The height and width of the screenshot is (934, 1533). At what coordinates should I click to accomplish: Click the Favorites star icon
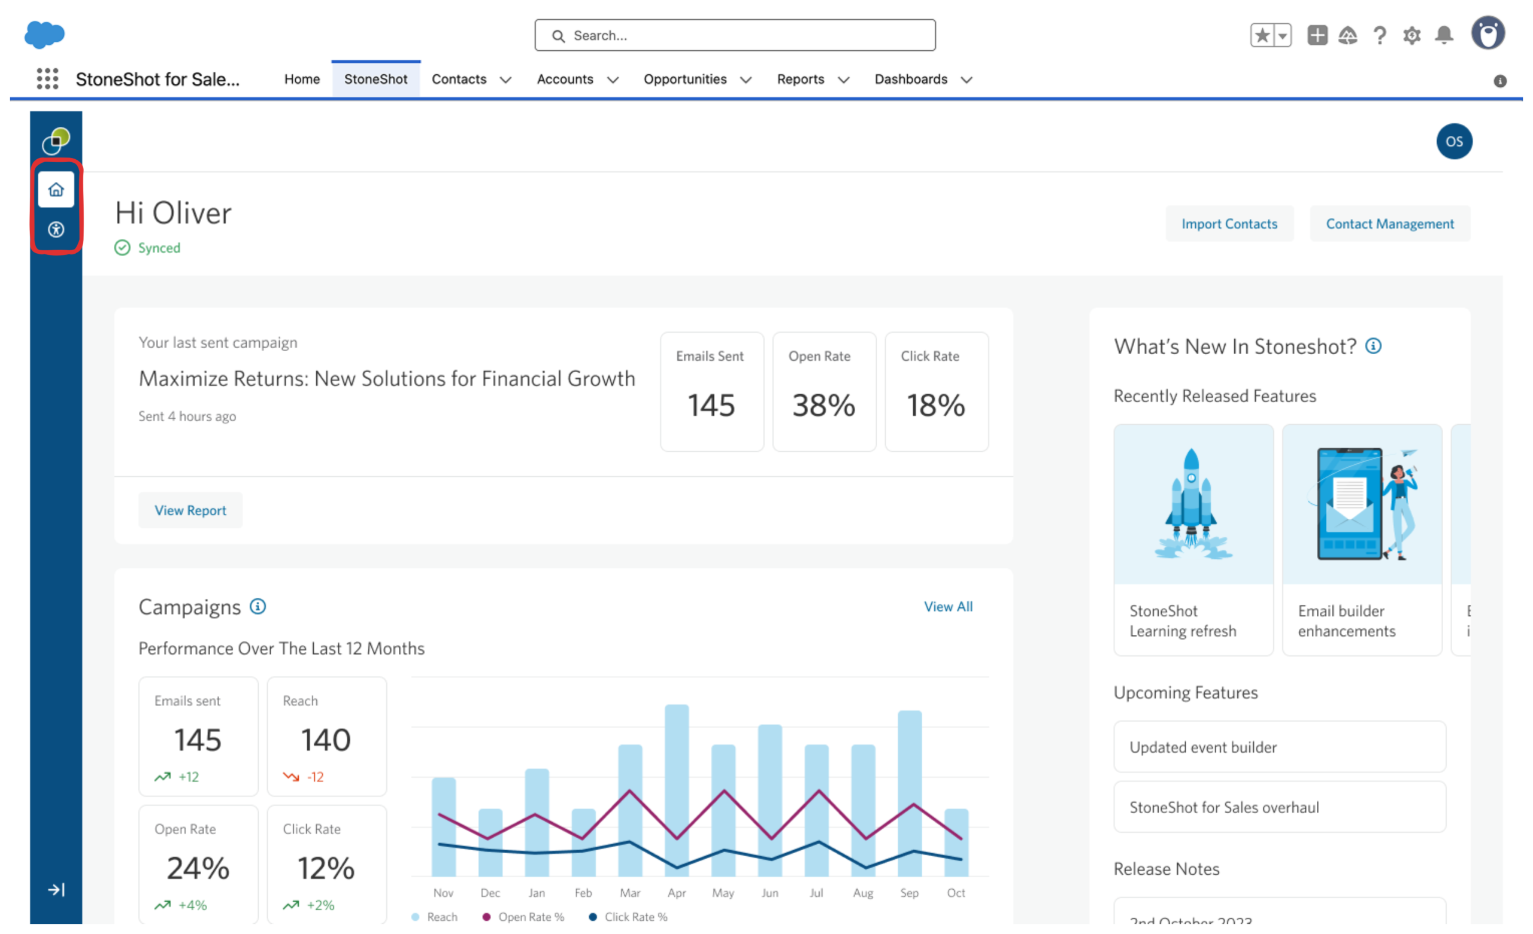(1262, 35)
